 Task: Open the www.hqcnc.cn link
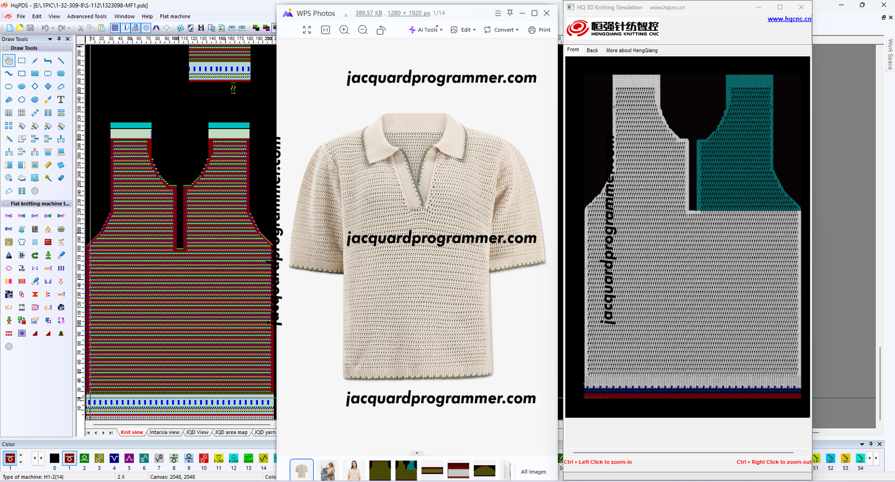pyautogui.click(x=789, y=19)
